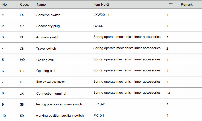Image resolution: width=202 pixels, height=121 pixels.
Task: Click the 'Secondary plug' row name
Action: click(48, 26)
